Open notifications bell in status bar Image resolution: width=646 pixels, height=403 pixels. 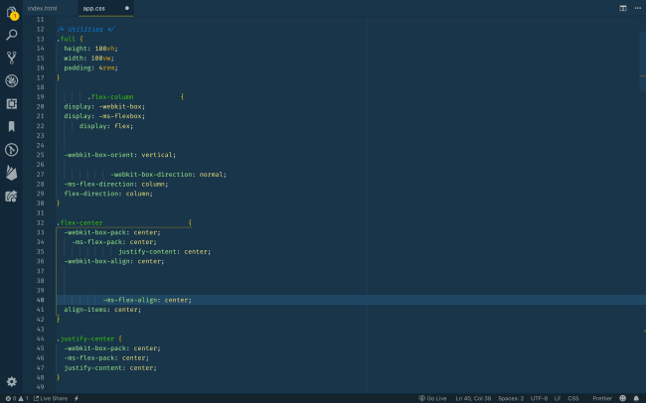pos(634,398)
